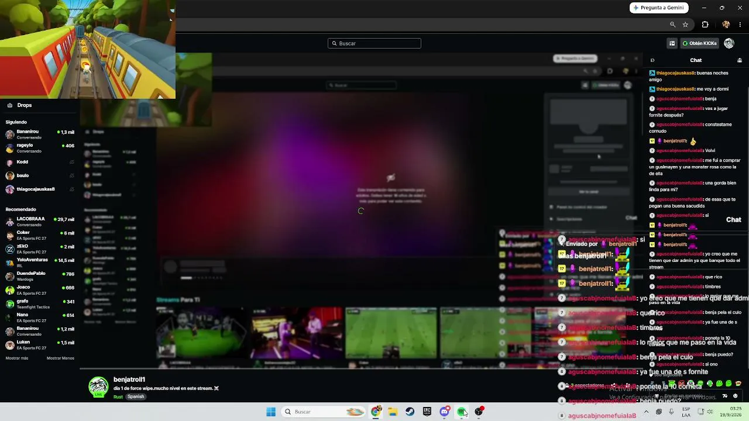The width and height of the screenshot is (749, 421).
Task: Open Windows Start menu
Action: (271, 412)
